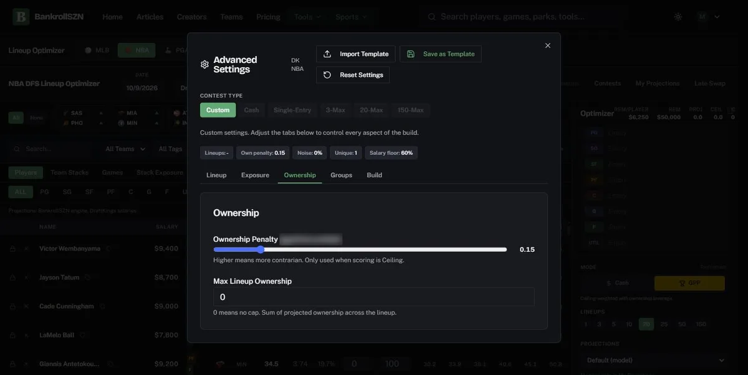Click the Reset Settings circular arrow icon
Image resolution: width=748 pixels, height=375 pixels.
[327, 75]
